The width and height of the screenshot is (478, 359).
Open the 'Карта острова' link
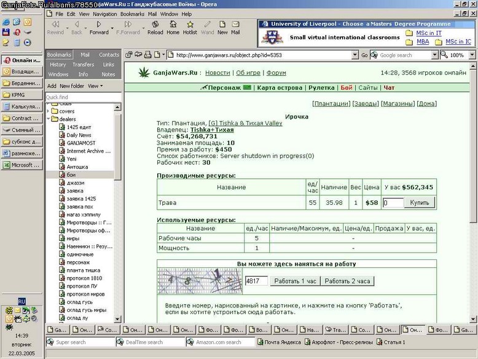click(x=280, y=87)
